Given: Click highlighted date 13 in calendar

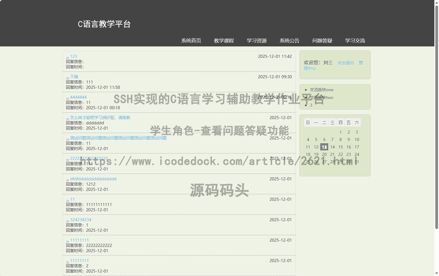Looking at the screenshot, I should coord(324,147).
